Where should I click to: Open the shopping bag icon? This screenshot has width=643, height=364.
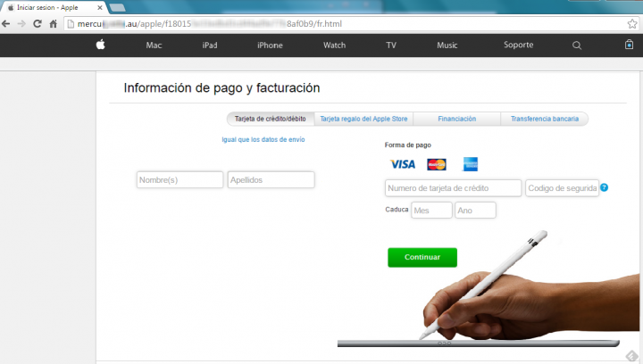point(629,45)
